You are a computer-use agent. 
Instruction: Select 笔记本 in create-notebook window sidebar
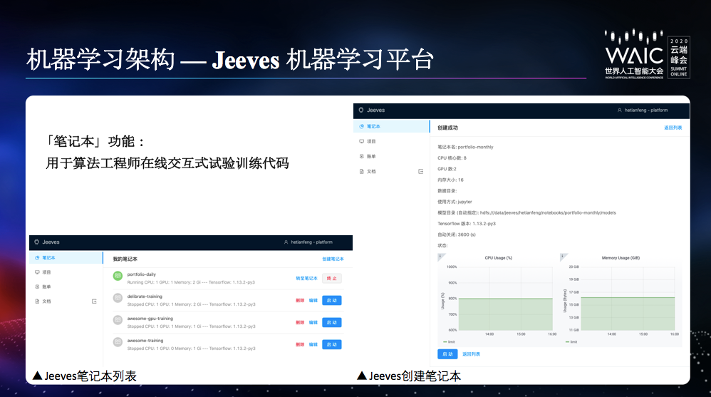click(391, 127)
